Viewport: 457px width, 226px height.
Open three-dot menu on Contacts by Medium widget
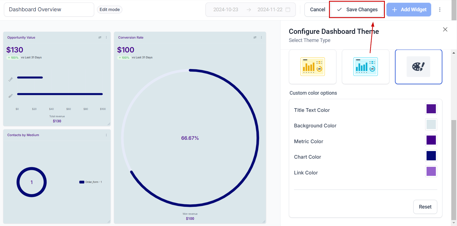click(x=106, y=135)
